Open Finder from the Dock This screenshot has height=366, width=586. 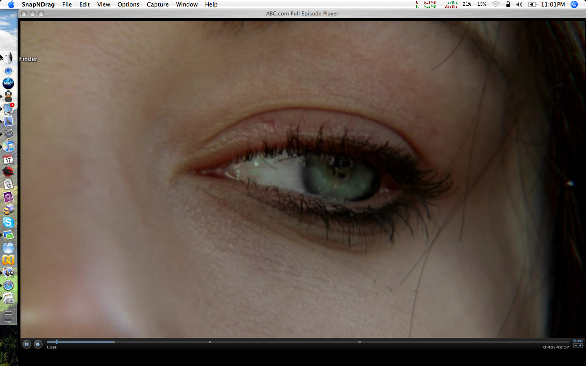9,58
